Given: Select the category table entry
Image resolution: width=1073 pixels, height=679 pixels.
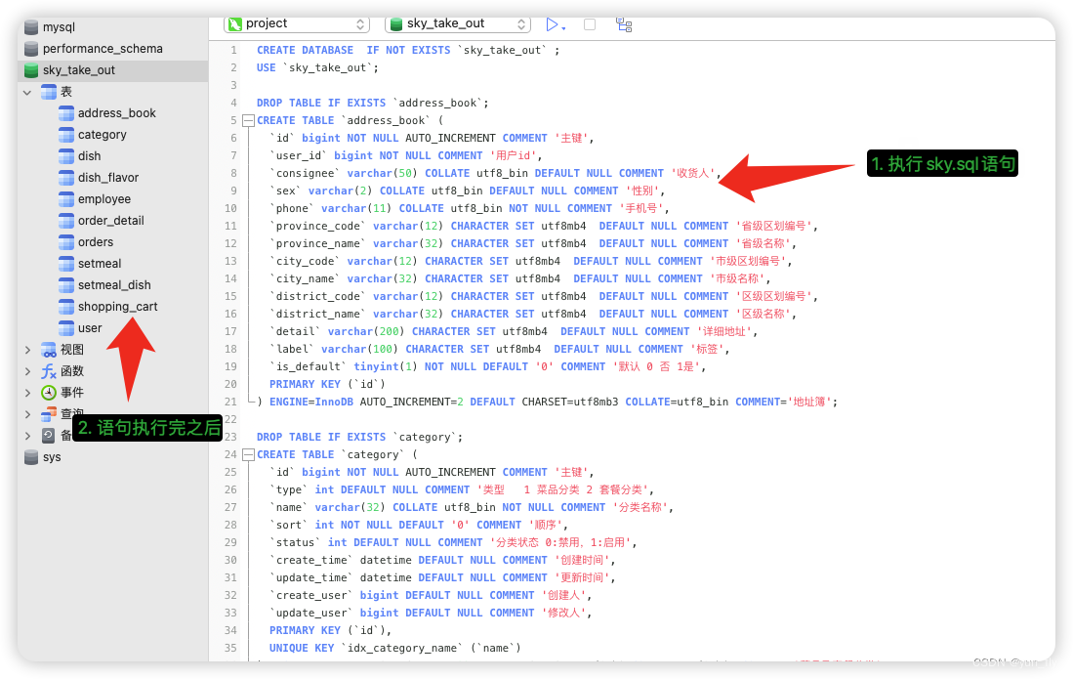Looking at the screenshot, I should pos(102,135).
